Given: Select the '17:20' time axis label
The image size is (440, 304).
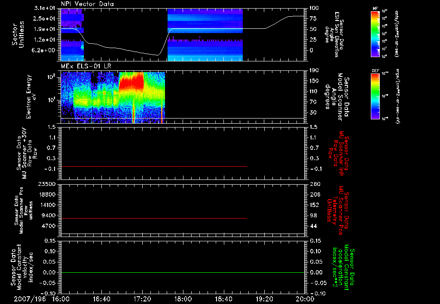Looking at the screenshot, I should [142, 299].
